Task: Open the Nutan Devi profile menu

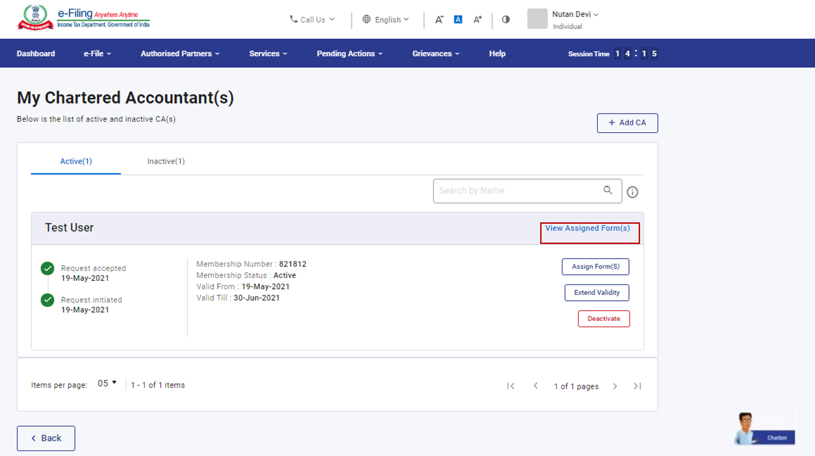Action: click(x=575, y=14)
